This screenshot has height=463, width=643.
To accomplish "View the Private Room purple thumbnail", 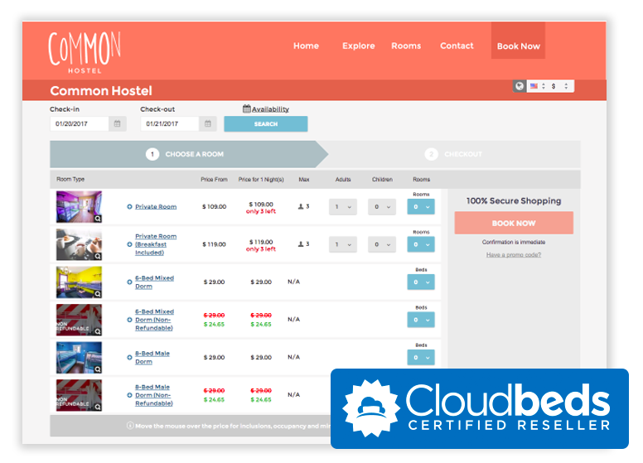I will 79,207.
